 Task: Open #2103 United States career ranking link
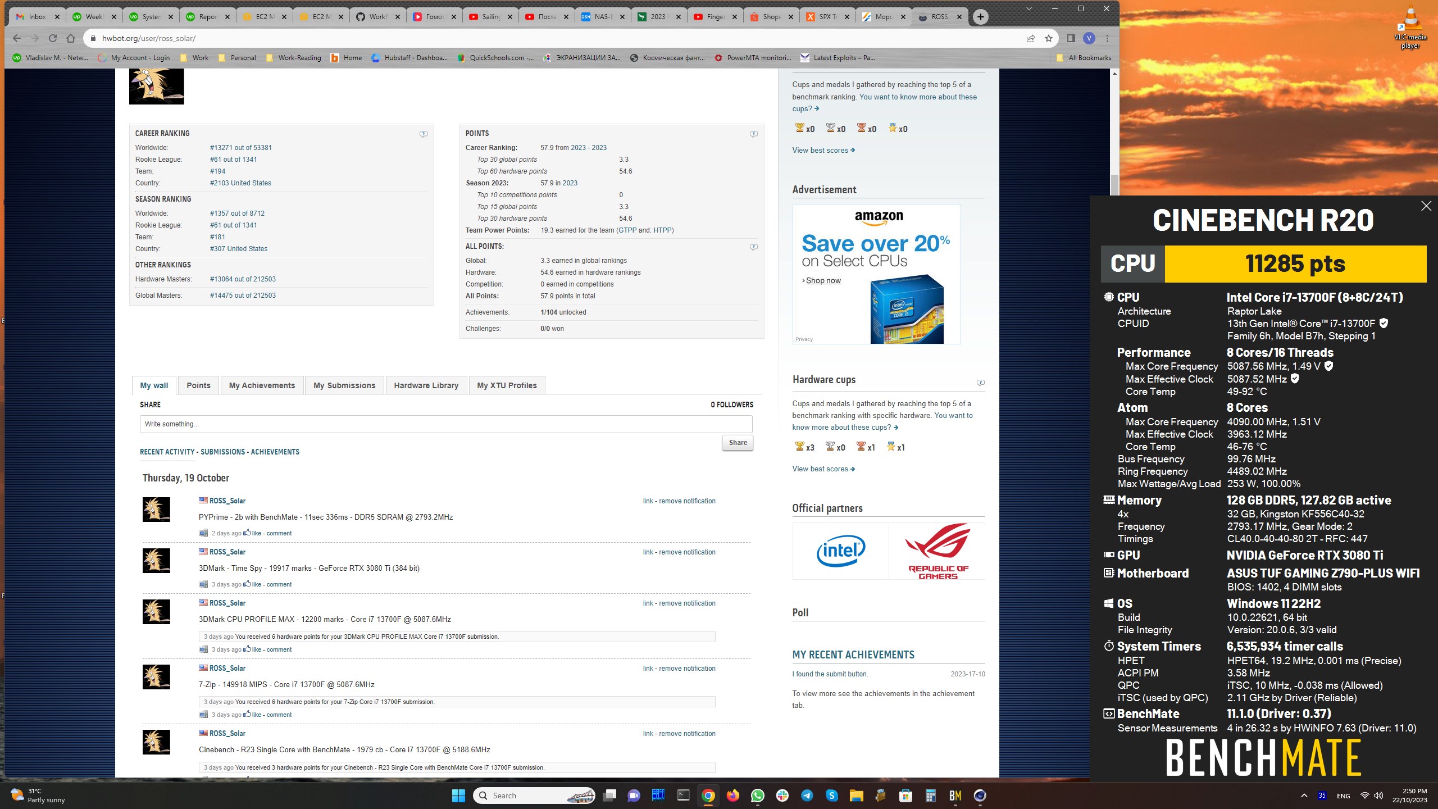pyautogui.click(x=240, y=183)
